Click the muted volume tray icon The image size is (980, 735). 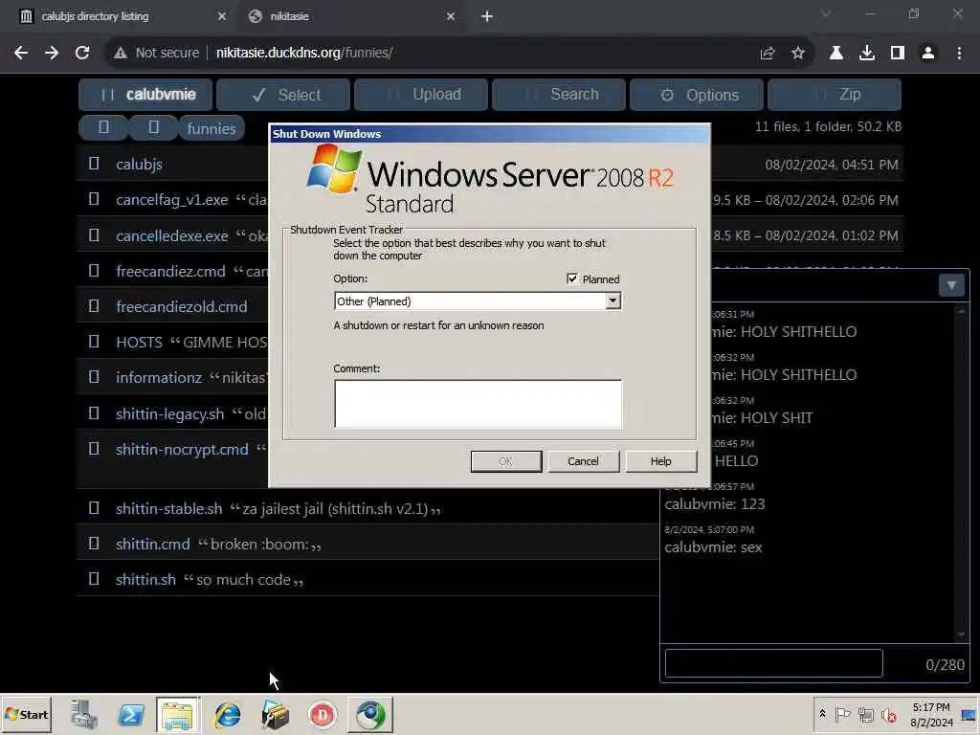888,714
